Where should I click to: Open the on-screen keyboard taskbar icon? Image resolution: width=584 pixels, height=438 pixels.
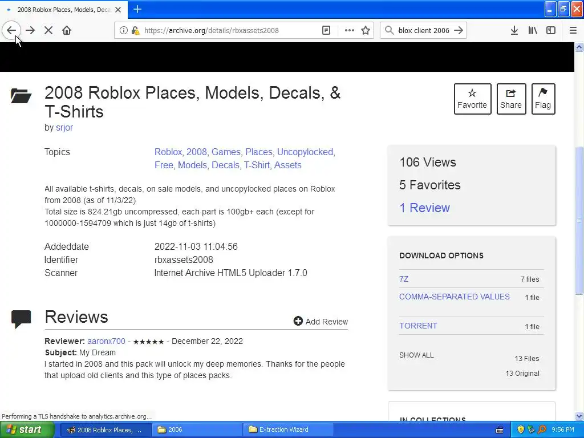pyautogui.click(x=500, y=430)
